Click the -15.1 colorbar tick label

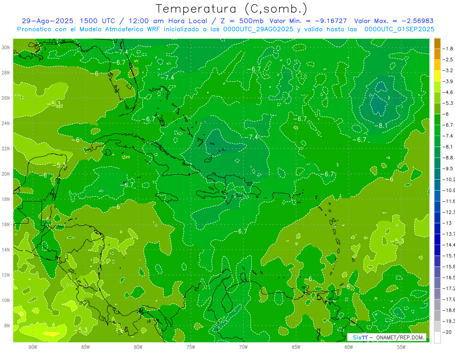[449, 256]
